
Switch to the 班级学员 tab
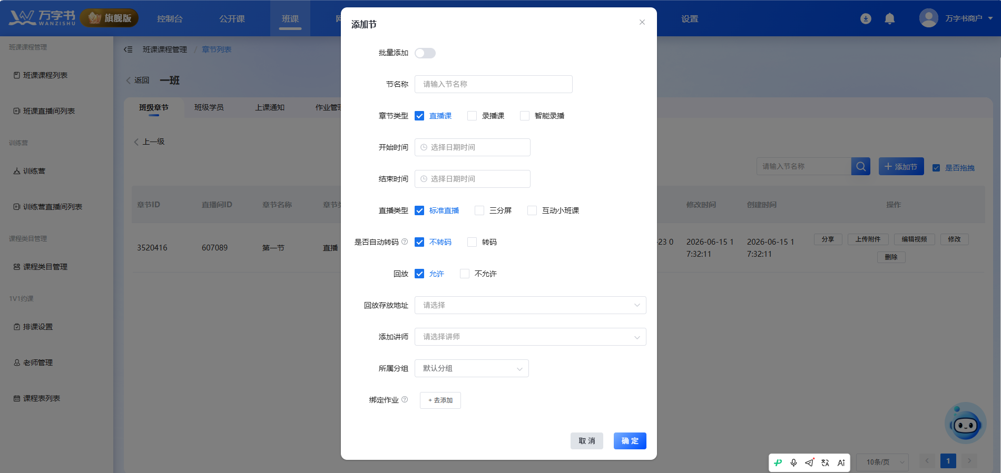click(x=209, y=107)
